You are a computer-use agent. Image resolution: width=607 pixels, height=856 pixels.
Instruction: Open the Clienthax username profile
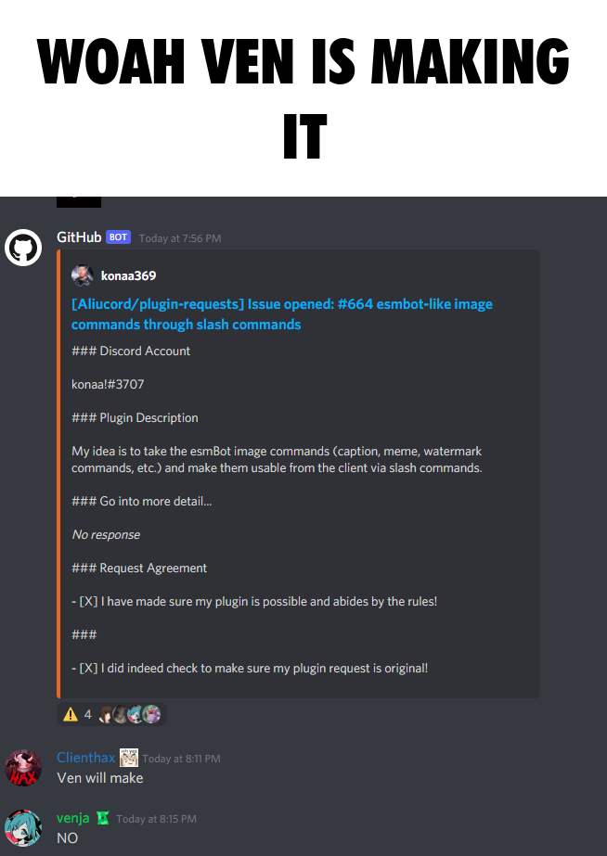coord(85,758)
